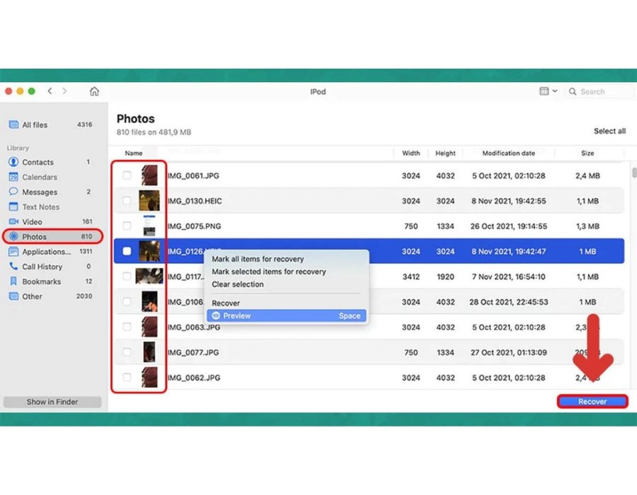Go back with the left chevron
Screen dimensions: 637x495
(50, 91)
